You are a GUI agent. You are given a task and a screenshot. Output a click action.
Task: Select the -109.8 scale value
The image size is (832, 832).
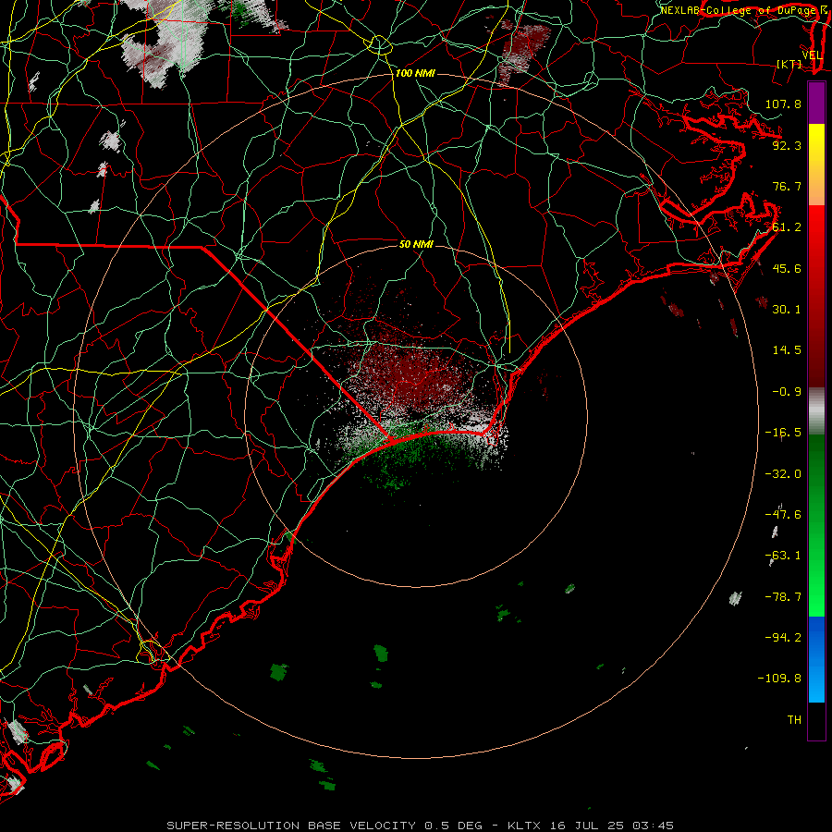coord(779,679)
